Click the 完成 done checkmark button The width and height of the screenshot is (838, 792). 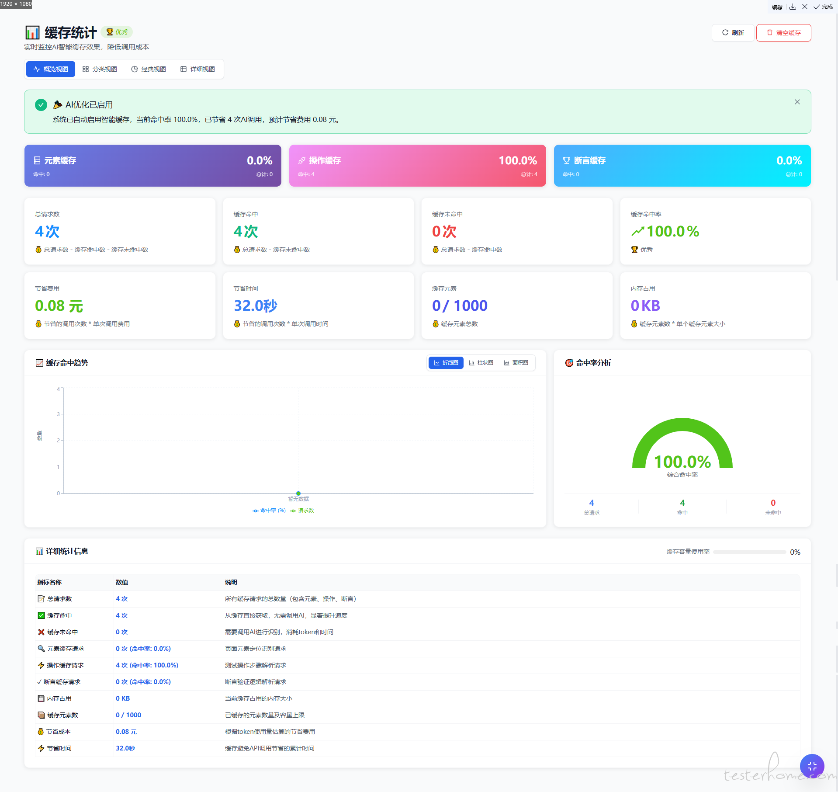pos(823,7)
